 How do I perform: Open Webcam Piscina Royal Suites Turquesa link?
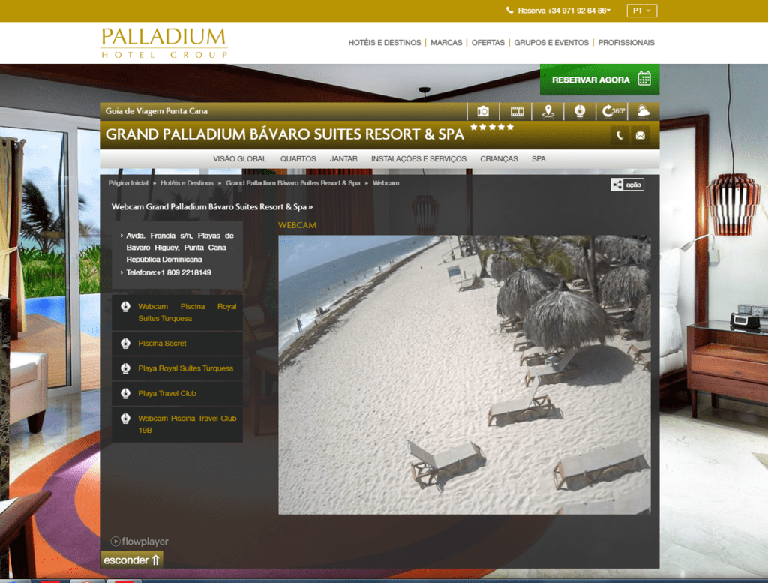pyautogui.click(x=187, y=313)
